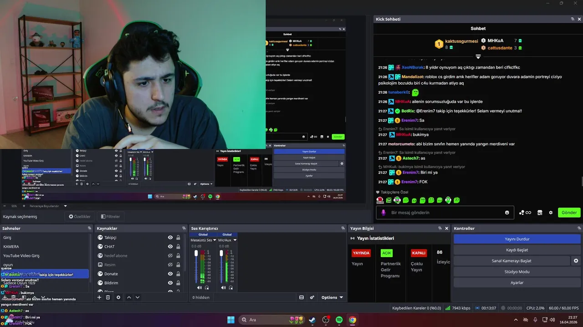The height and width of the screenshot is (327, 583).
Task: Open Windows Start menu
Action: (x=231, y=320)
